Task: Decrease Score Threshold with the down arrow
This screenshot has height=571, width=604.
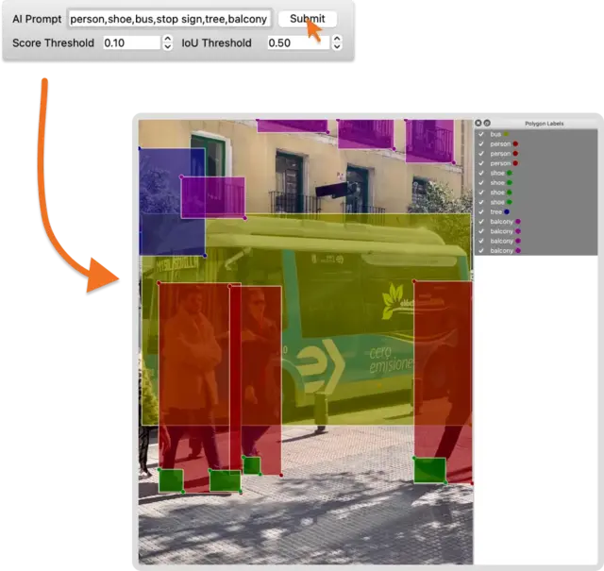Action: tap(168, 46)
